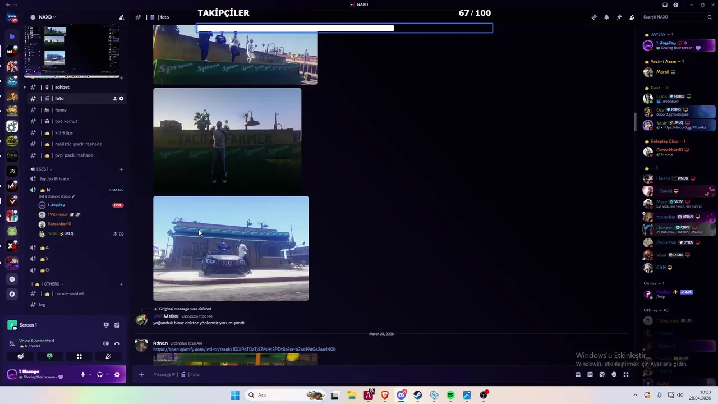Open user settings gear
Viewport: 718px width, 404px height.
(117, 374)
